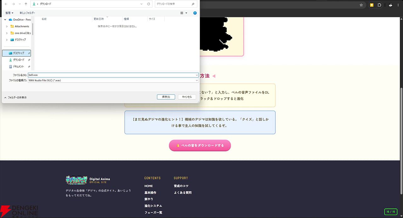Go back in the save dialog

coord(6,4)
